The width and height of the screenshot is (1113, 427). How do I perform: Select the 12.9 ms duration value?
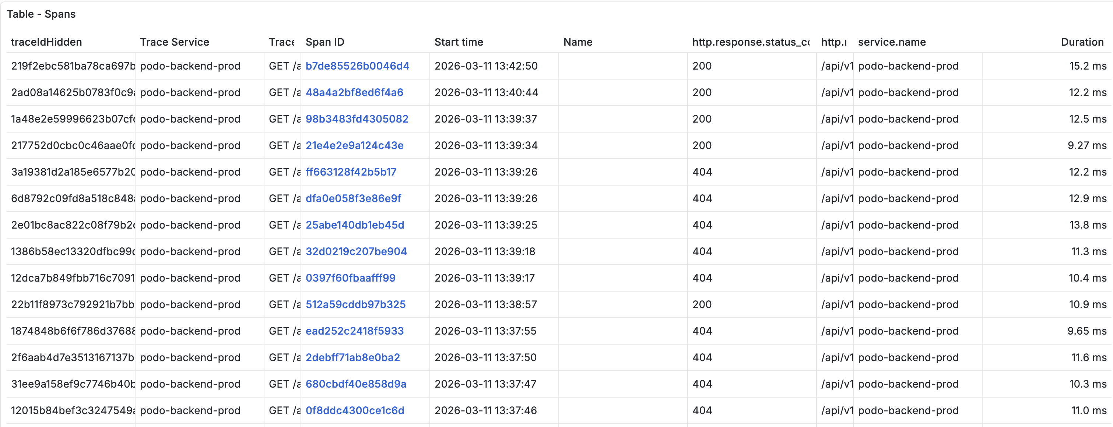tap(1088, 199)
